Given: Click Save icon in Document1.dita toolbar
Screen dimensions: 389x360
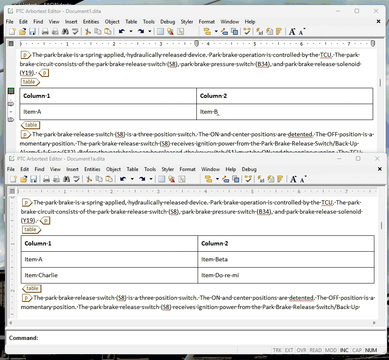Looking at the screenshot, I should click(x=33, y=31).
